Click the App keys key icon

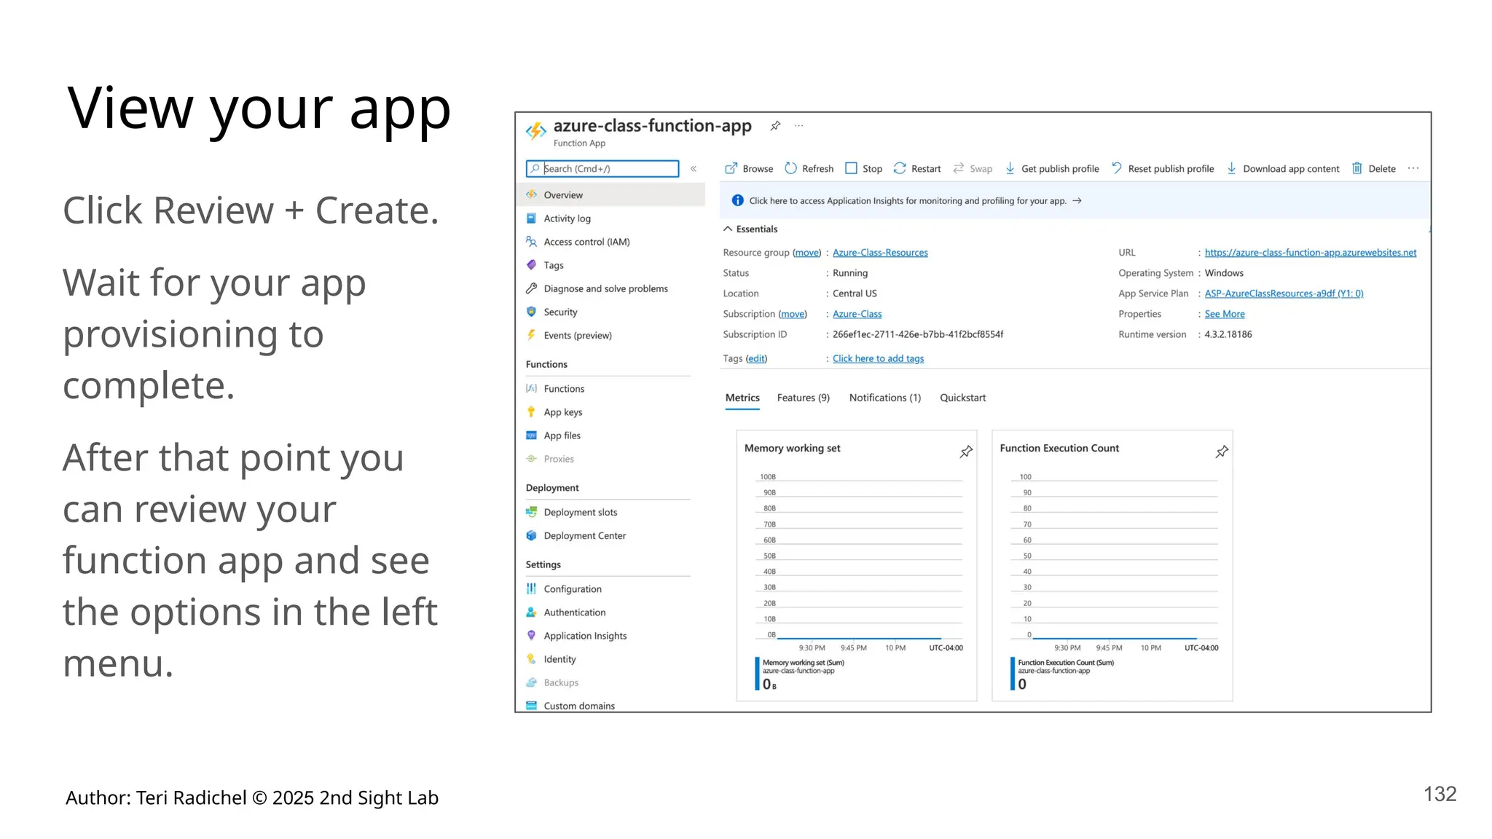point(531,412)
